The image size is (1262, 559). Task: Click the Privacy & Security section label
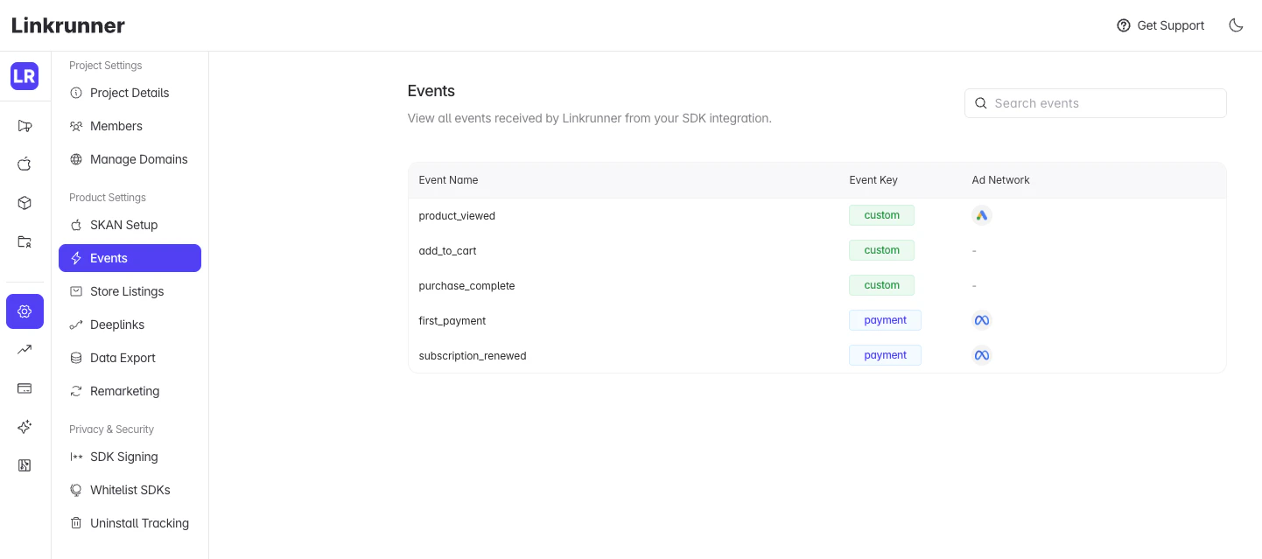pyautogui.click(x=111, y=430)
